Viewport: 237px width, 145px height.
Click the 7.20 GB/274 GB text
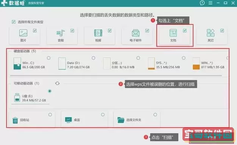click(x=78, y=67)
